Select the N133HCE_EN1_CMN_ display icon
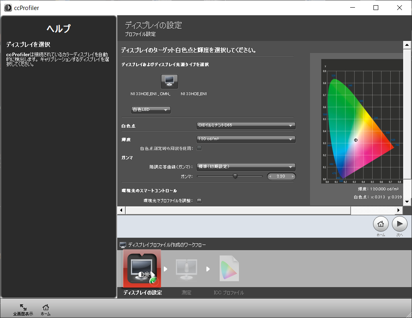Image resolution: width=412 pixels, height=318 pixels. [x=169, y=82]
